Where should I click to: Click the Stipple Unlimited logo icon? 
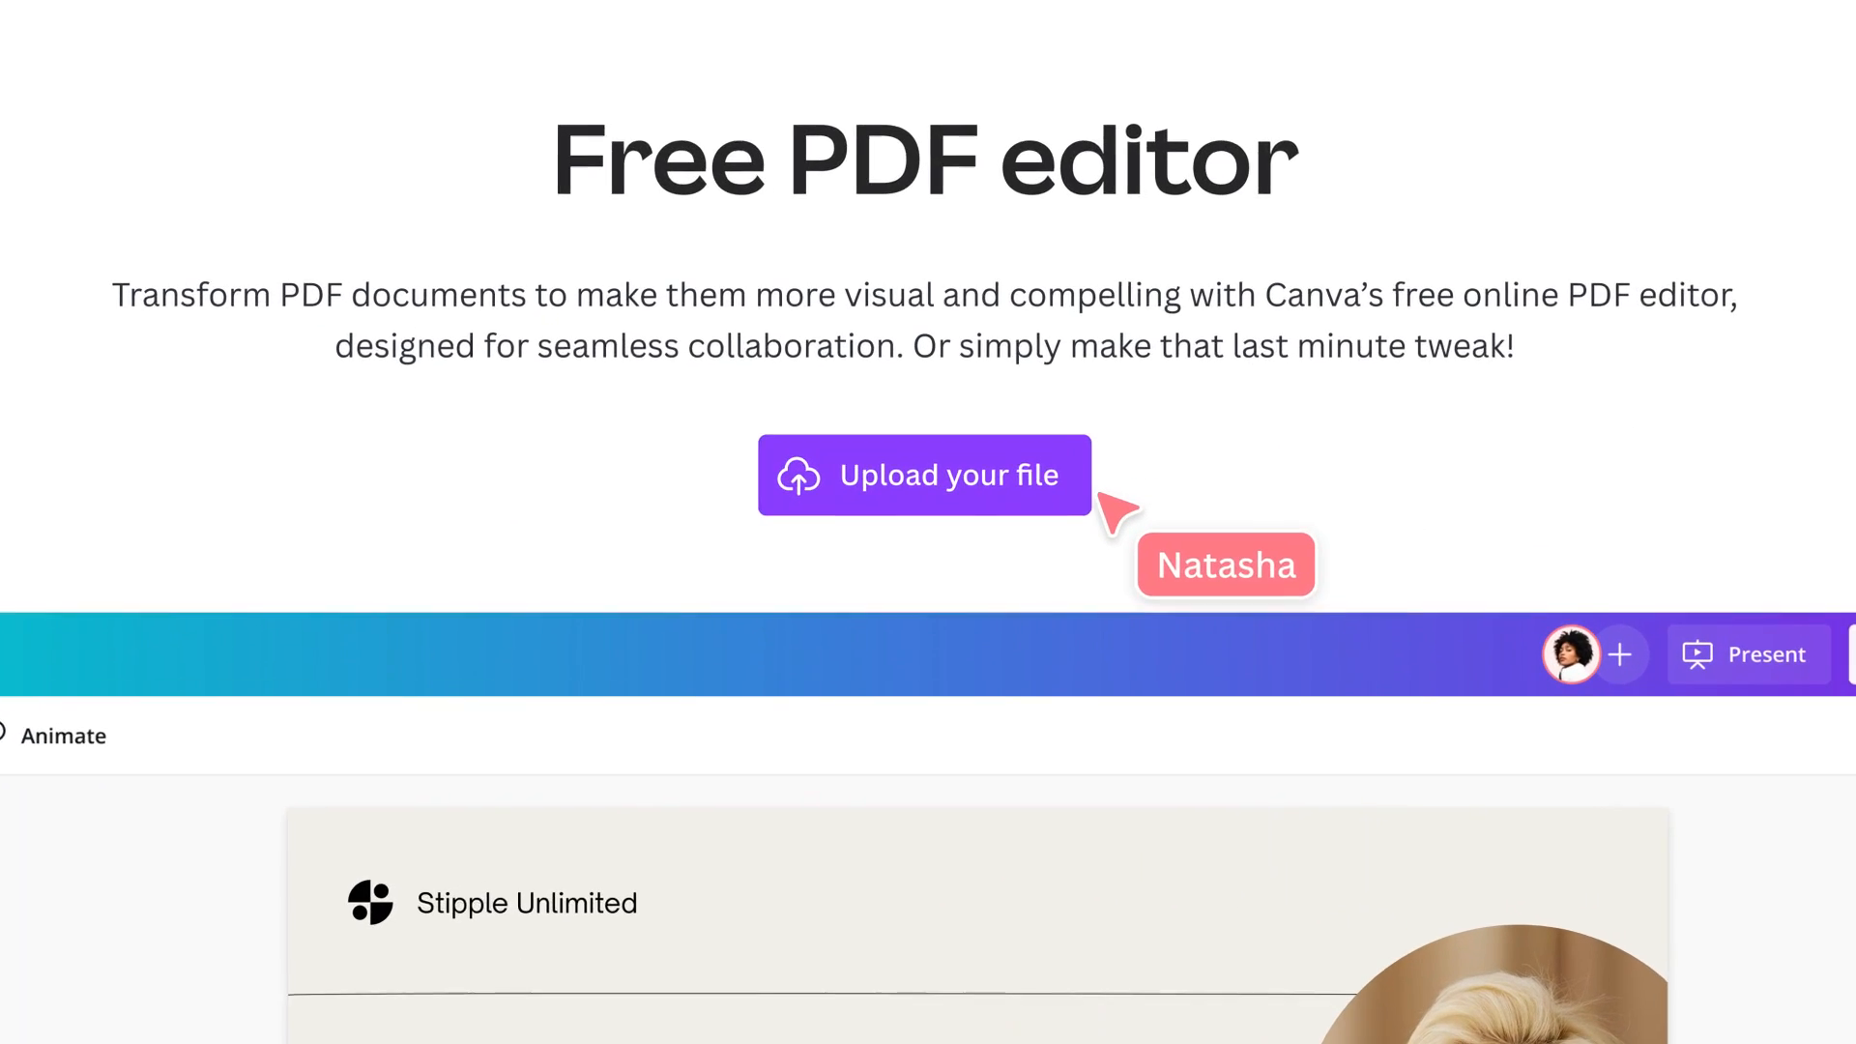point(370,903)
